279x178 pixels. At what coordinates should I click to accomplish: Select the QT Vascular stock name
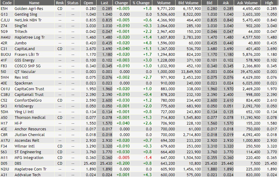pos(25,72)
